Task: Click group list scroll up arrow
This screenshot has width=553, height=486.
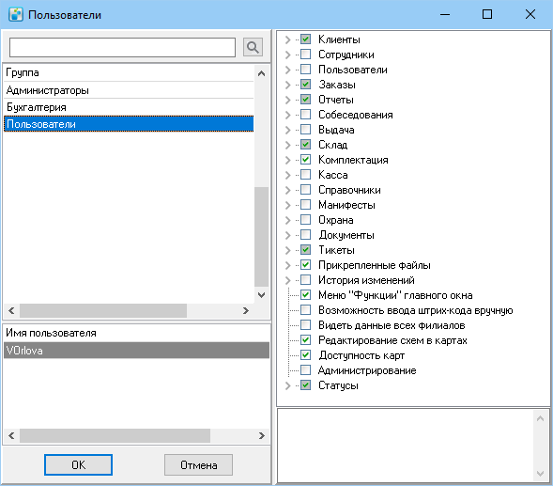Action: [x=261, y=73]
